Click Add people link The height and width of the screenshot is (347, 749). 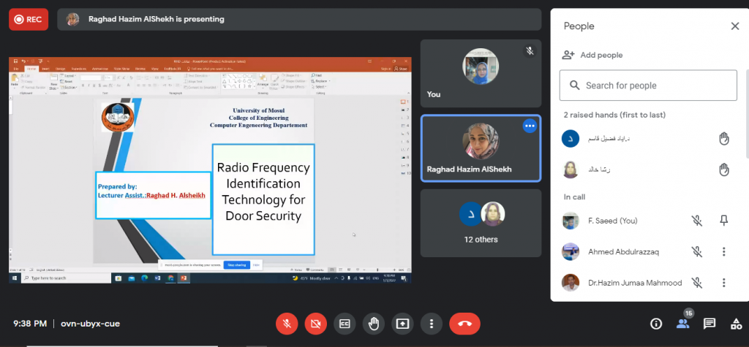[x=592, y=55]
